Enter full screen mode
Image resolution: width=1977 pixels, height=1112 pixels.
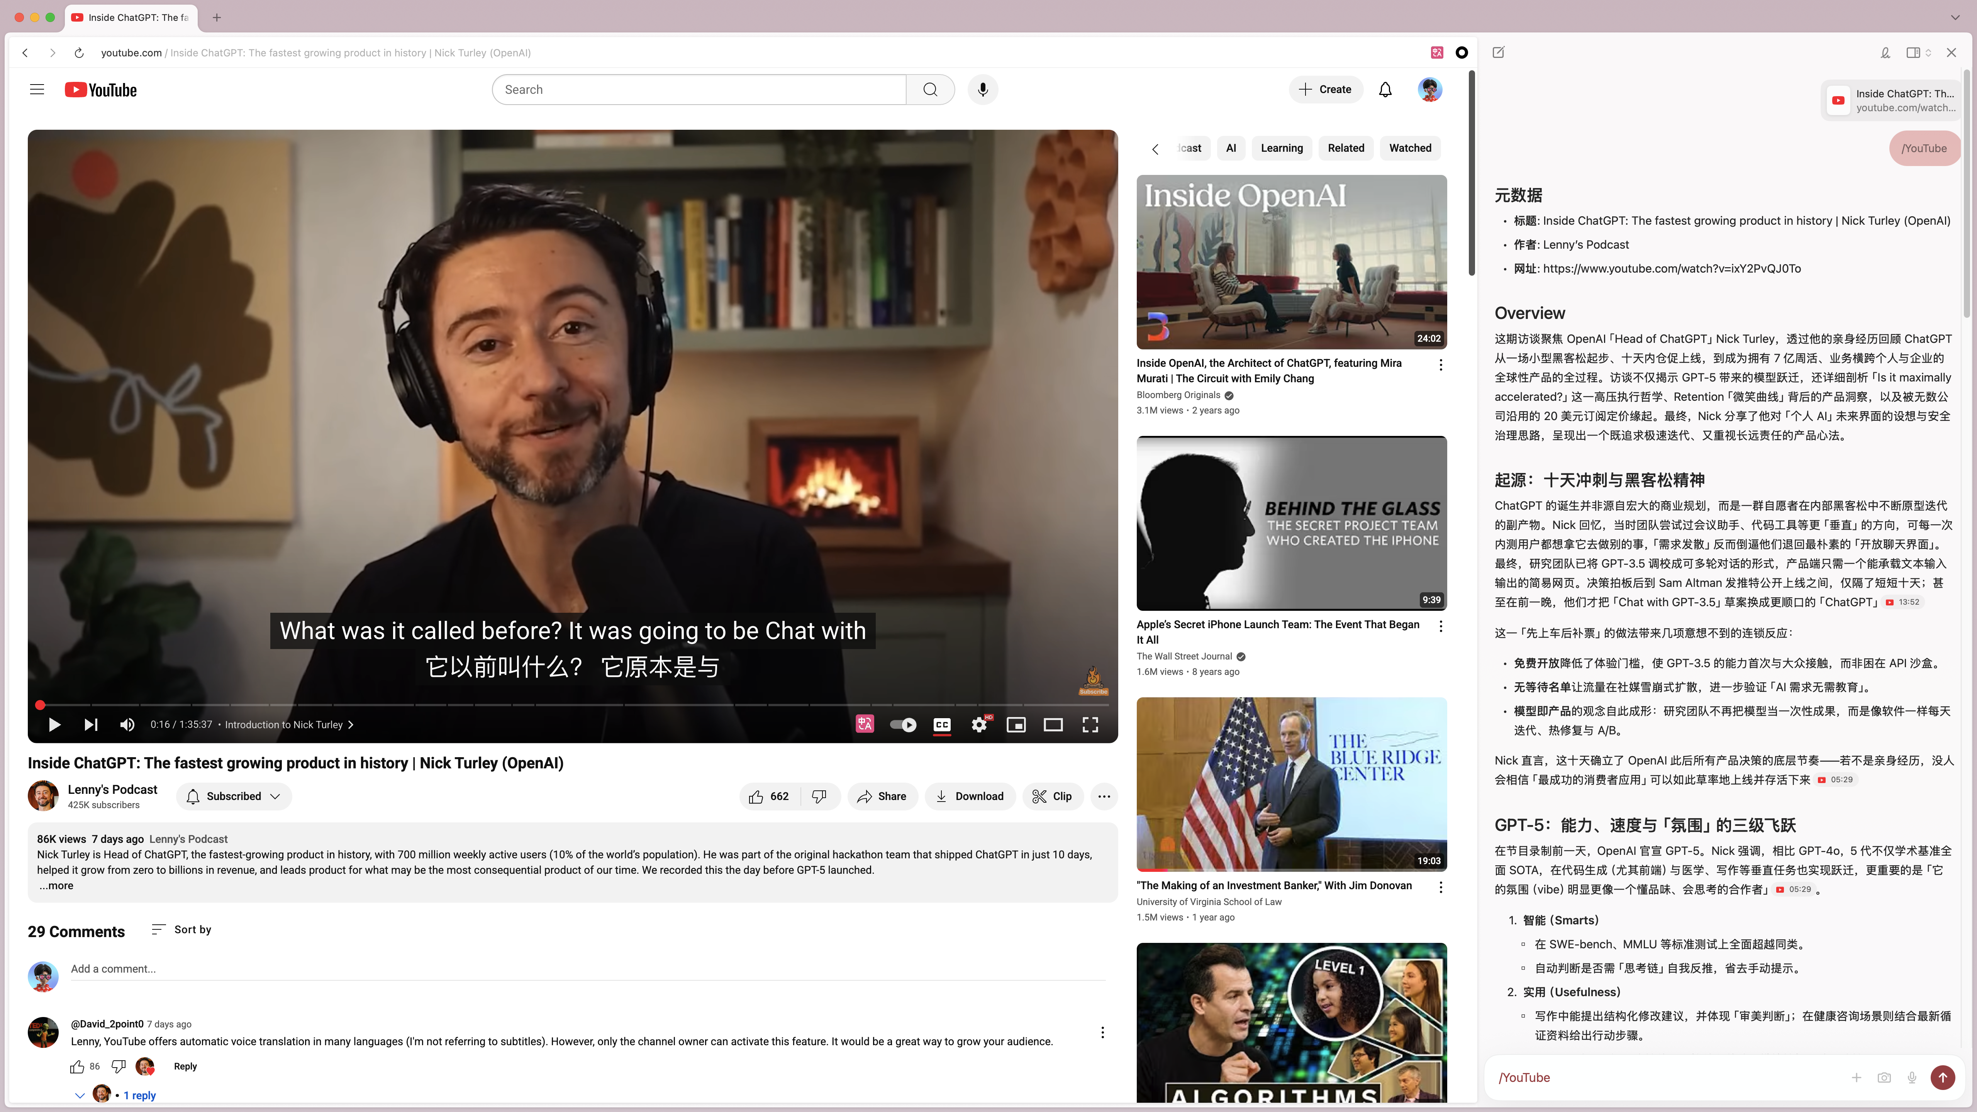tap(1090, 724)
